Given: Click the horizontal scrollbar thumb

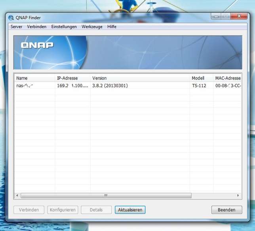Looking at the screenshot, I should click(x=106, y=195).
